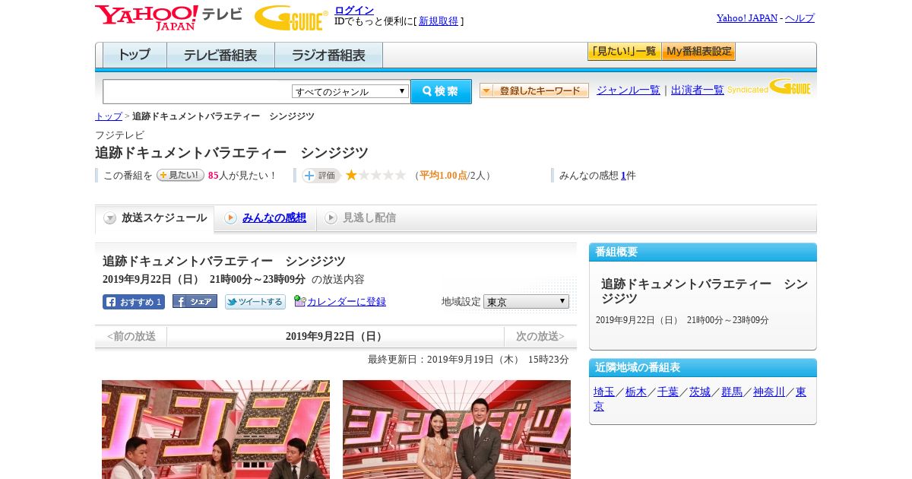Click 新規取得 to register an ID
912x479 pixels.
439,21
